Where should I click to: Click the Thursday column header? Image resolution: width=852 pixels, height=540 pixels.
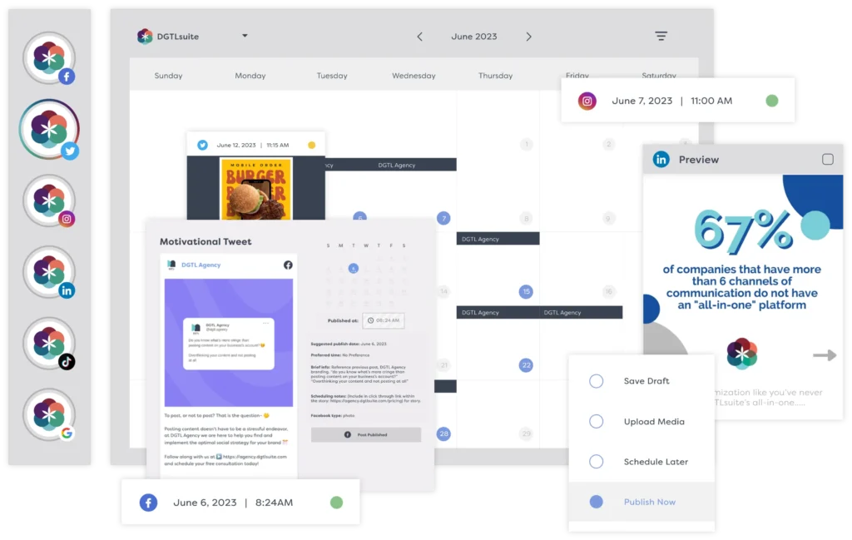pyautogui.click(x=495, y=76)
